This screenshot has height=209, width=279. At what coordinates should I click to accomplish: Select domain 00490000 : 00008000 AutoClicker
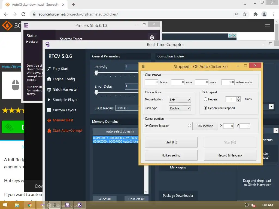(116, 138)
